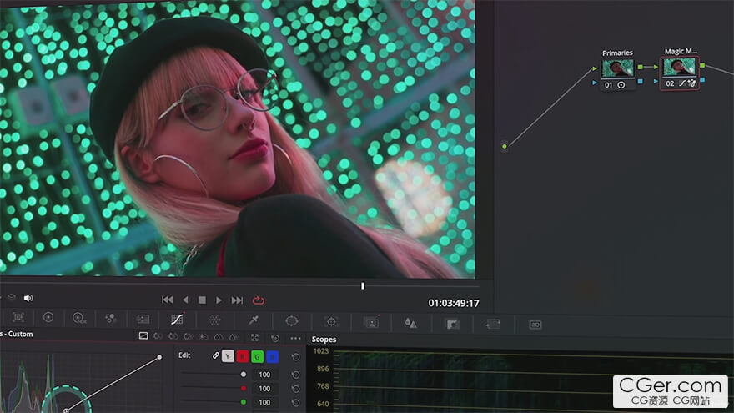Reset the red intensity slider
734x413 pixels.
(x=295, y=389)
